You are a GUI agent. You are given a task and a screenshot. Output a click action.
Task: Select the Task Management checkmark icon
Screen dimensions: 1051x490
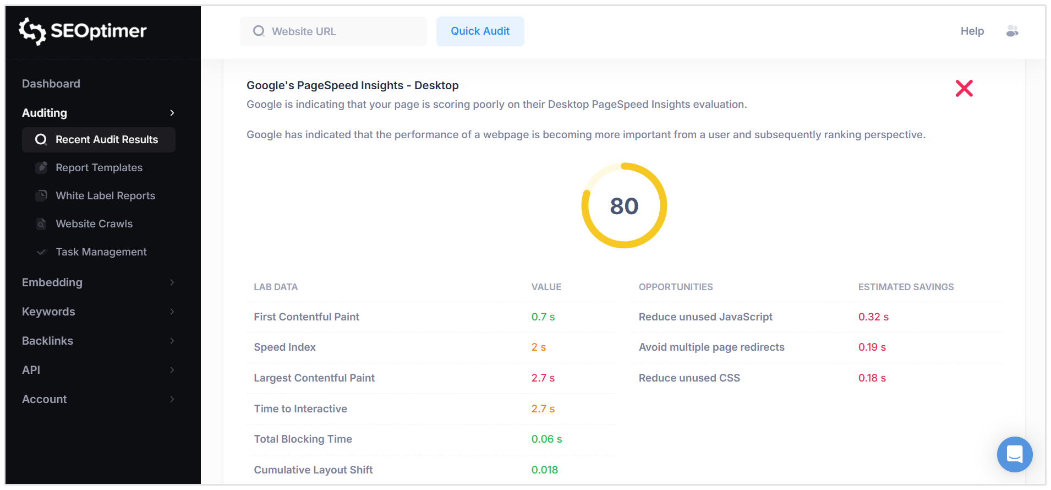point(42,252)
